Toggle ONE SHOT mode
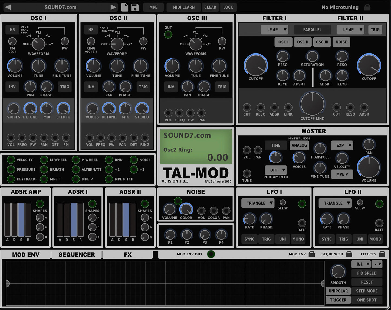 367,300
